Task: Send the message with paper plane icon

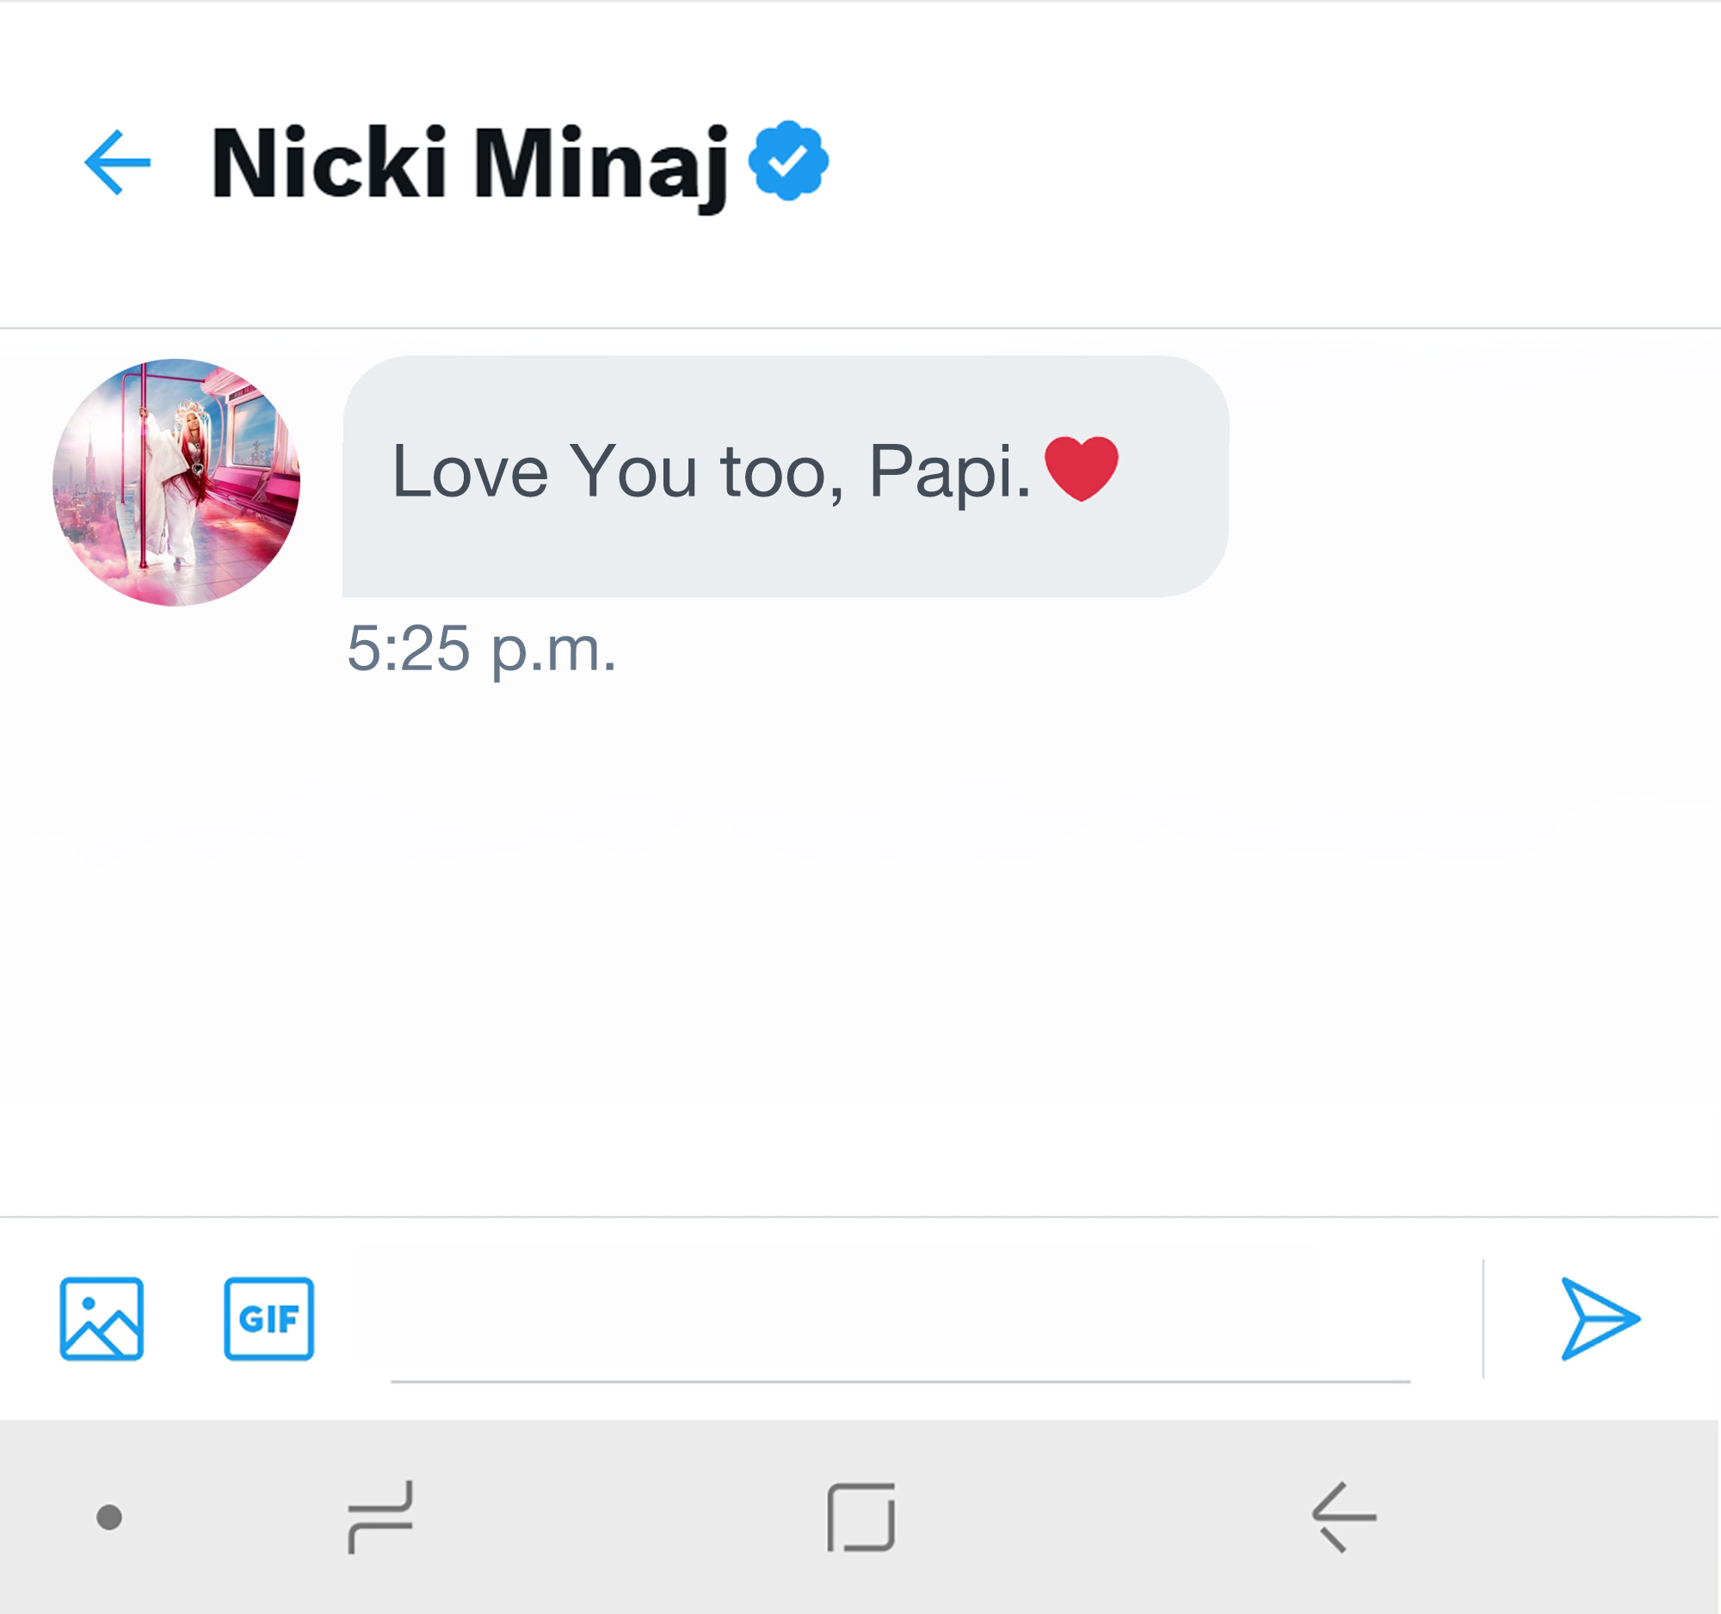Action: click(1599, 1319)
